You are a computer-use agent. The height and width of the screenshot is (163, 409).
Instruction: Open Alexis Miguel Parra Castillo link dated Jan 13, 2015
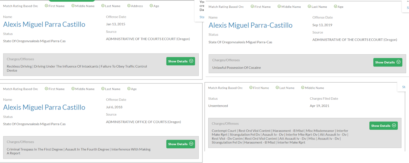coord(44,24)
